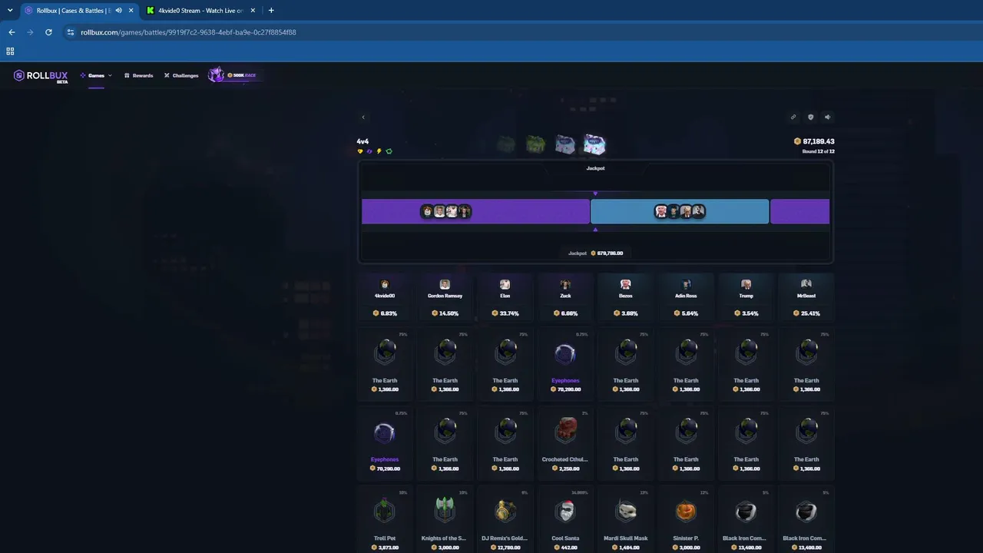Open the Trump player avatar

point(746,284)
